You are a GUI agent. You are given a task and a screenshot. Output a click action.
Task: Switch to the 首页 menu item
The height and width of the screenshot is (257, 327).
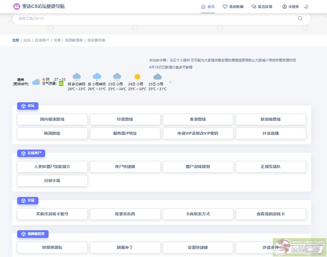tap(208, 6)
